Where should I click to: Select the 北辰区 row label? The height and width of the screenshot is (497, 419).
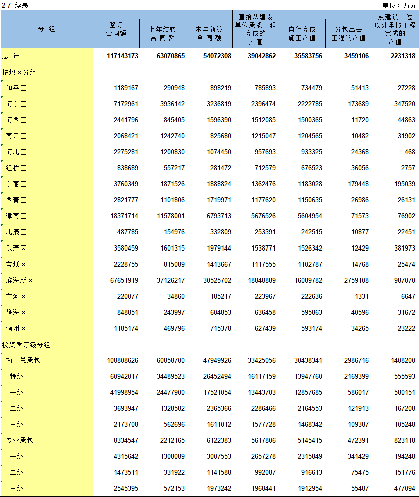click(x=16, y=232)
